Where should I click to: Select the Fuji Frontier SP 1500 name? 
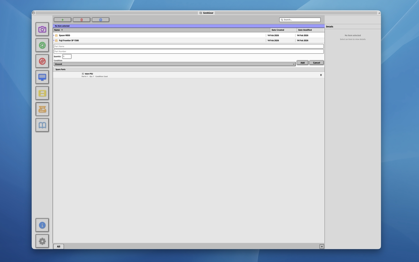point(69,41)
